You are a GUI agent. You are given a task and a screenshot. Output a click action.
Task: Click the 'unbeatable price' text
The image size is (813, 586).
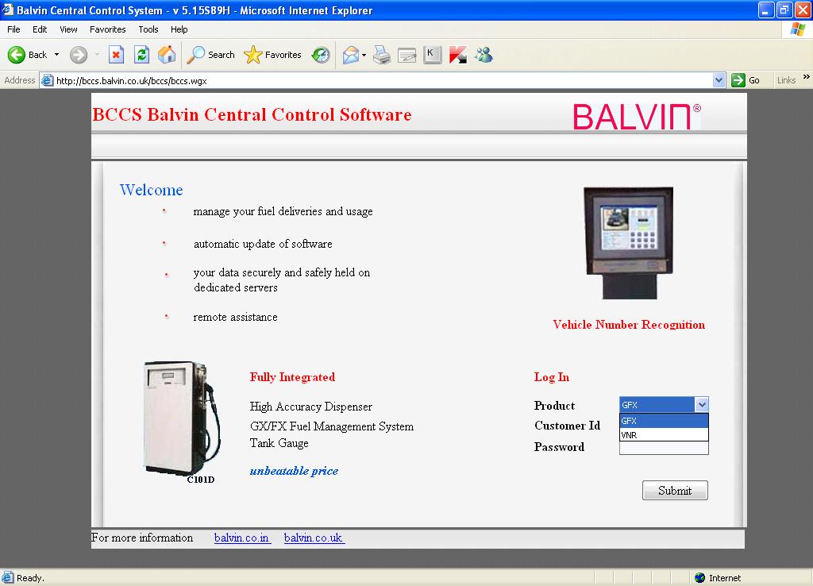pos(294,471)
